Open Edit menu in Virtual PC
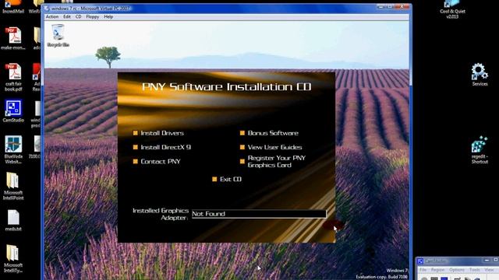The image size is (499, 280). click(67, 17)
